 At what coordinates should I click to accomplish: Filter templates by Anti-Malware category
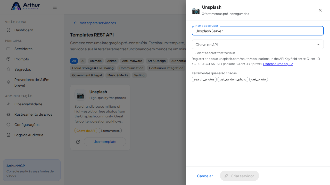coord(132,61)
